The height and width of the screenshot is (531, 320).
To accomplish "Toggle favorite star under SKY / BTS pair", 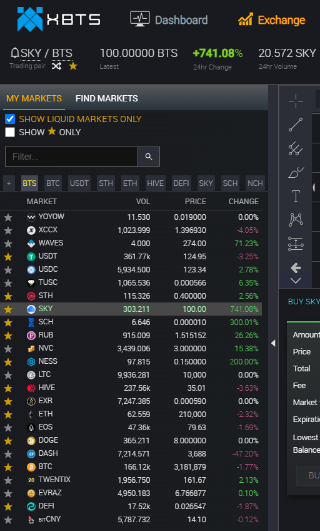I will coord(73,66).
